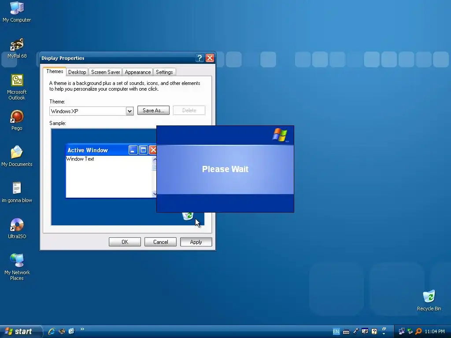
Task: Click the sample window maximize button
Action: click(143, 150)
